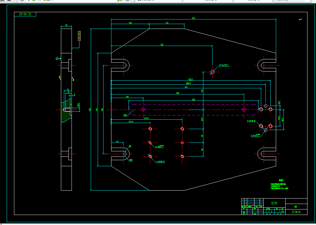
Task: Select the R20 radius label
Action: [x=131, y=160]
